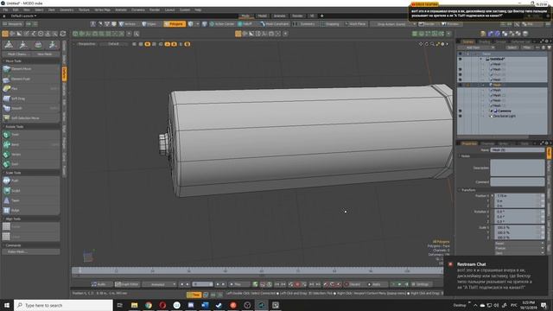Collapse the Move Tools section
The image size is (553, 311).
point(3,61)
